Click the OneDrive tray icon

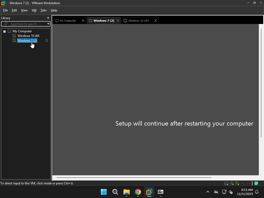(x=216, y=192)
